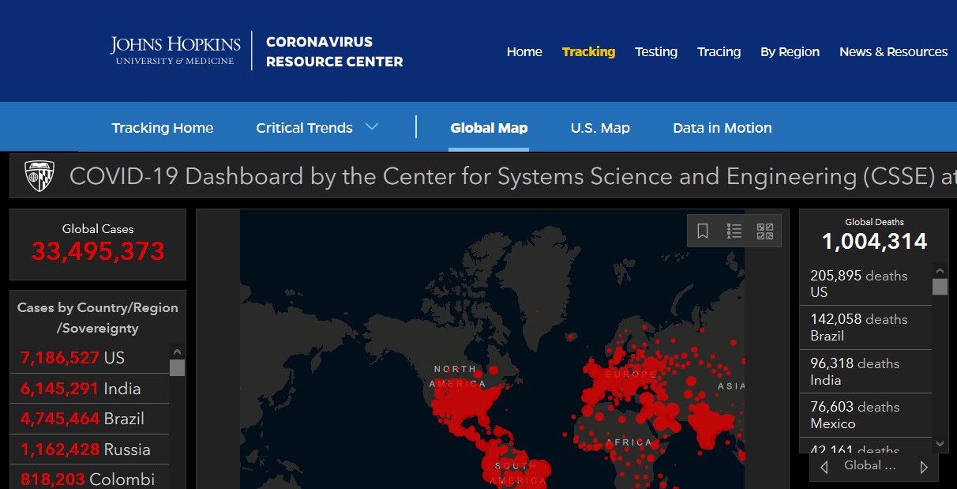Viewport: 957px width, 489px height.
Task: Click the Home navigation link
Action: (524, 51)
